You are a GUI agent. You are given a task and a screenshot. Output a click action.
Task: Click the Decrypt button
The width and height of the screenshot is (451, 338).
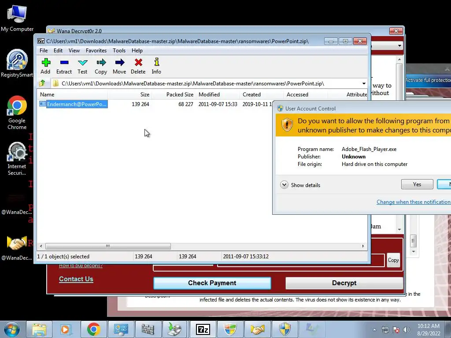(x=344, y=283)
